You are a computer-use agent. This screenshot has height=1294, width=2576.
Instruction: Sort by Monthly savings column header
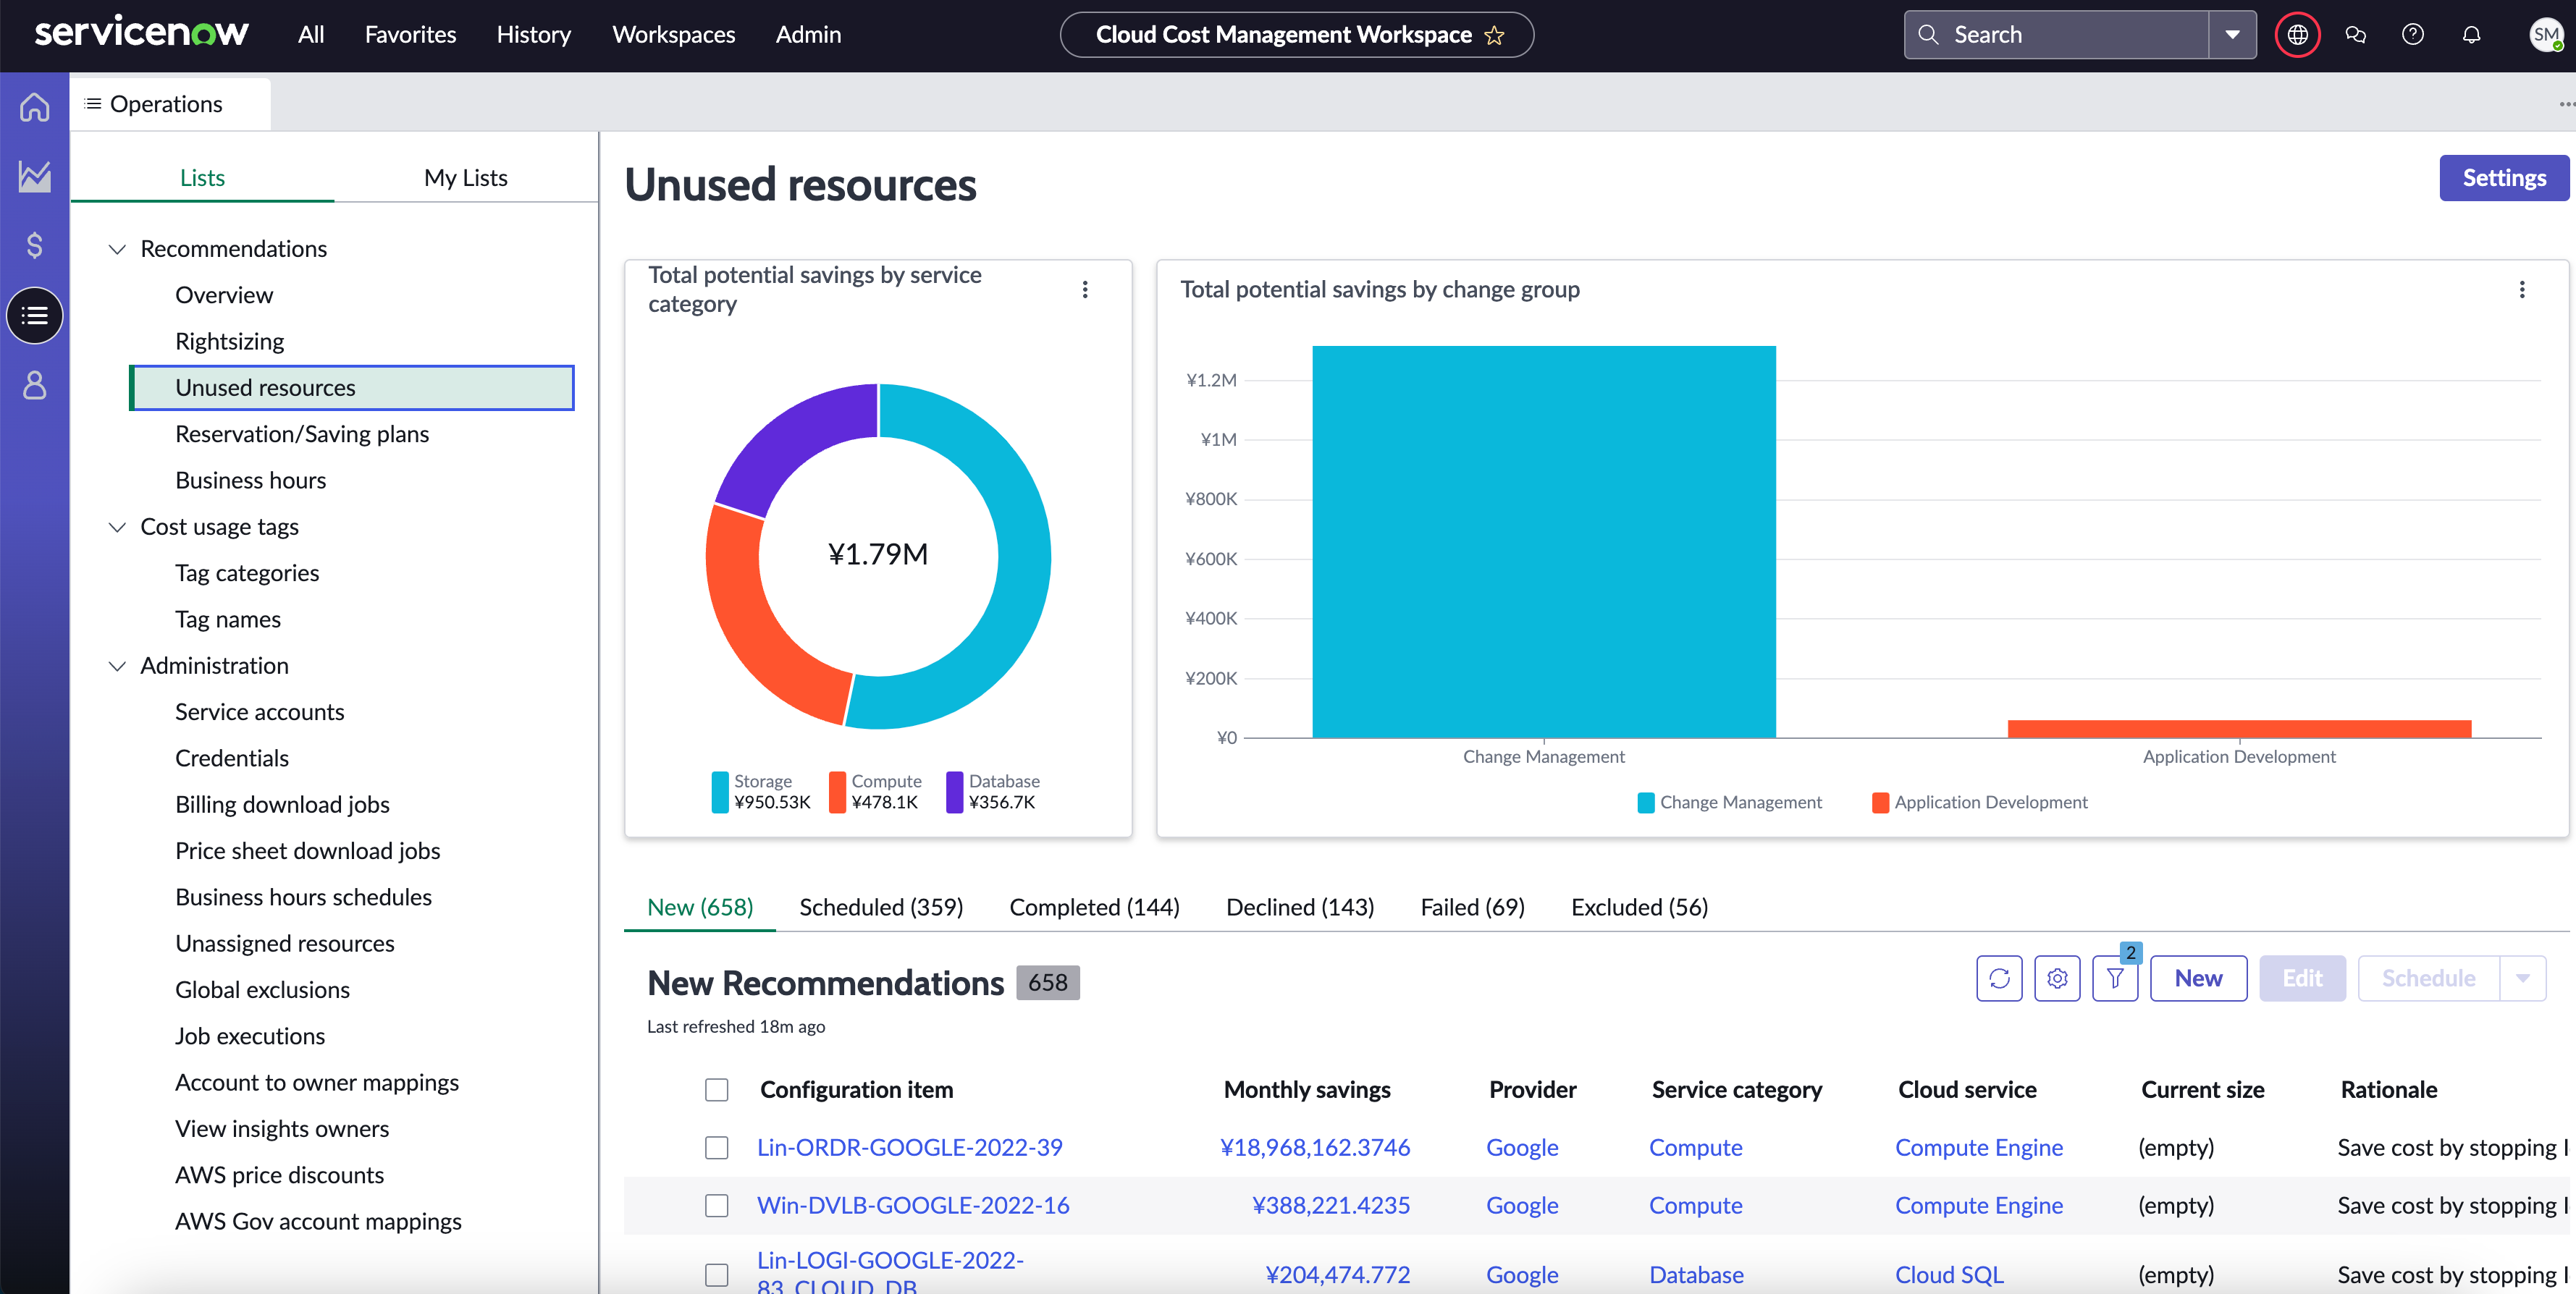tap(1306, 1089)
